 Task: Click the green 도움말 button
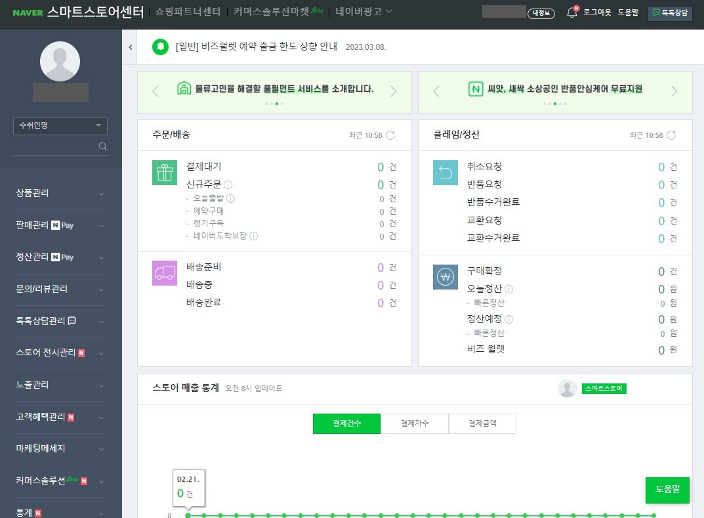pyautogui.click(x=667, y=490)
